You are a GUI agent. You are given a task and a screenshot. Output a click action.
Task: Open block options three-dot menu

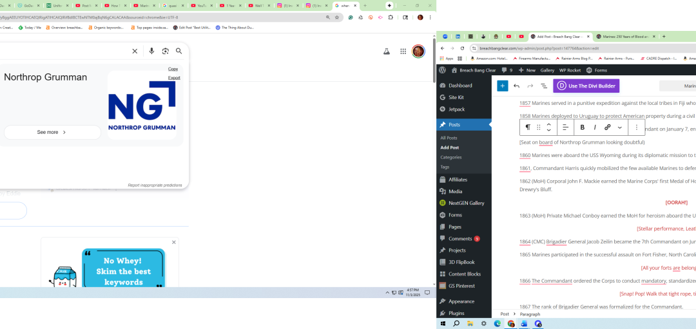pyautogui.click(x=637, y=127)
